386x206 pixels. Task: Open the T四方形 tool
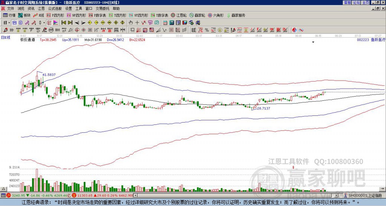click(118, 15)
